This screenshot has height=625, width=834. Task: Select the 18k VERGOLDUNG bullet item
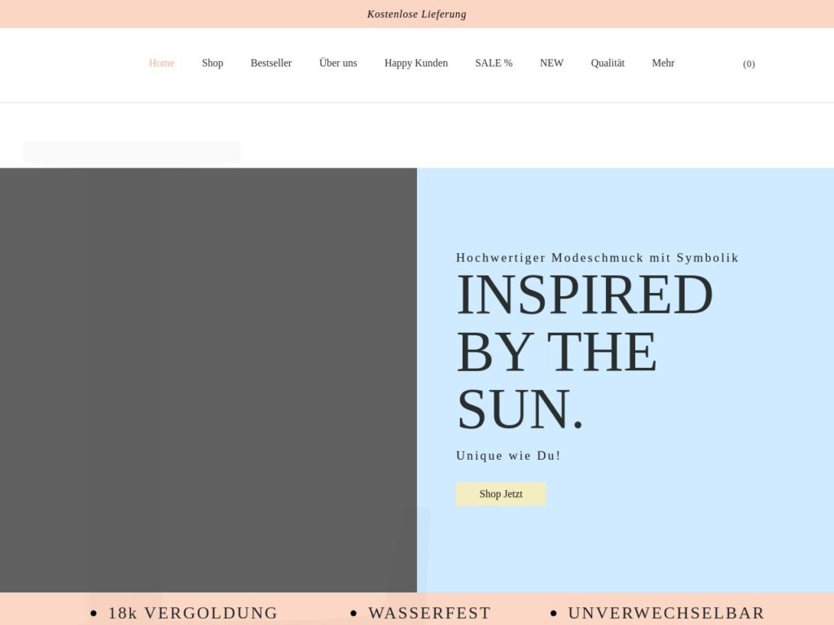point(192,613)
